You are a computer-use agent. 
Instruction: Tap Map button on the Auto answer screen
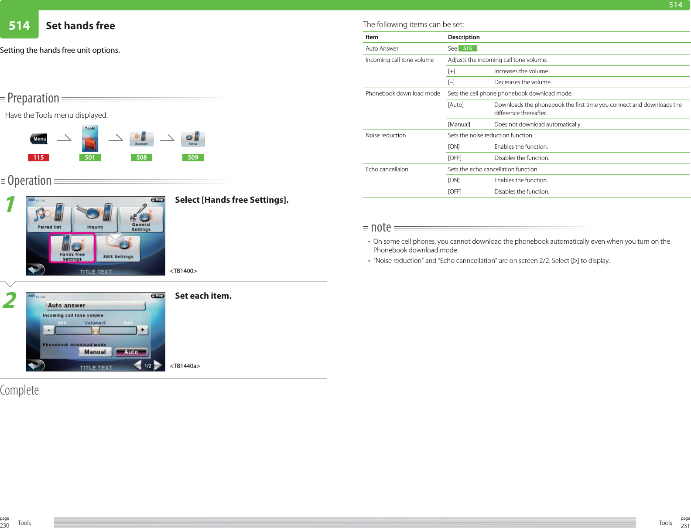157,296
